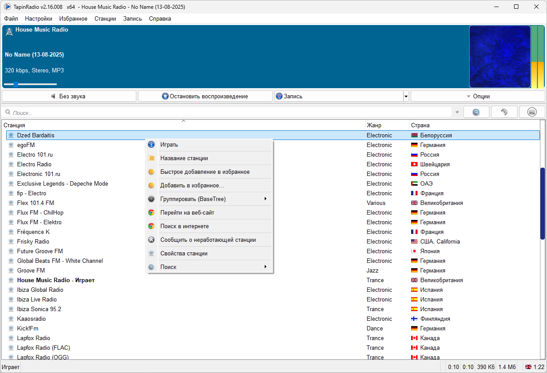547x373 pixels.
Task: Click the 1.4 Мб value in the status bar
Action: (x=507, y=367)
